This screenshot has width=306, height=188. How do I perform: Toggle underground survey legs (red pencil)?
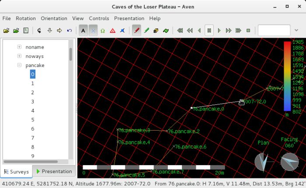[x=136, y=31]
